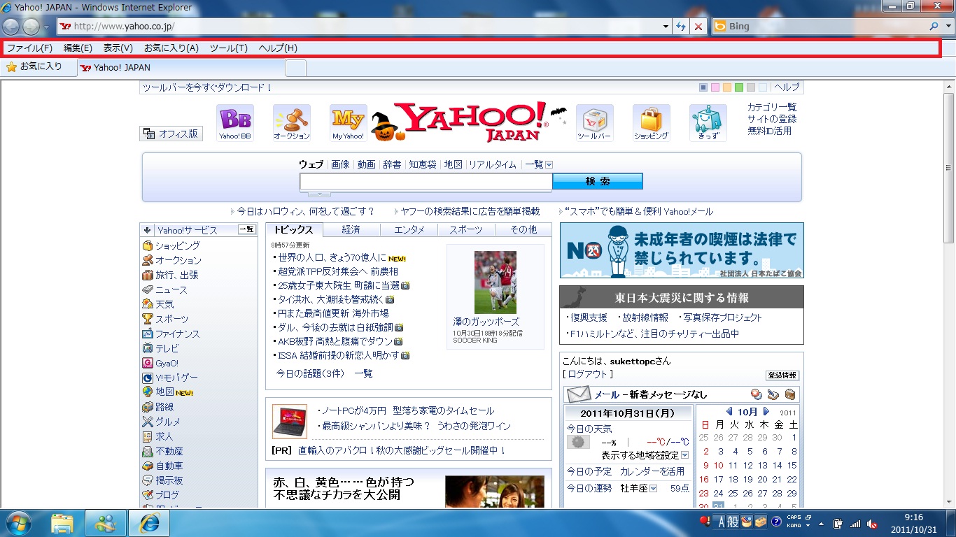The image size is (956, 537).
Task: Click the stop loading X button
Action: [698, 27]
